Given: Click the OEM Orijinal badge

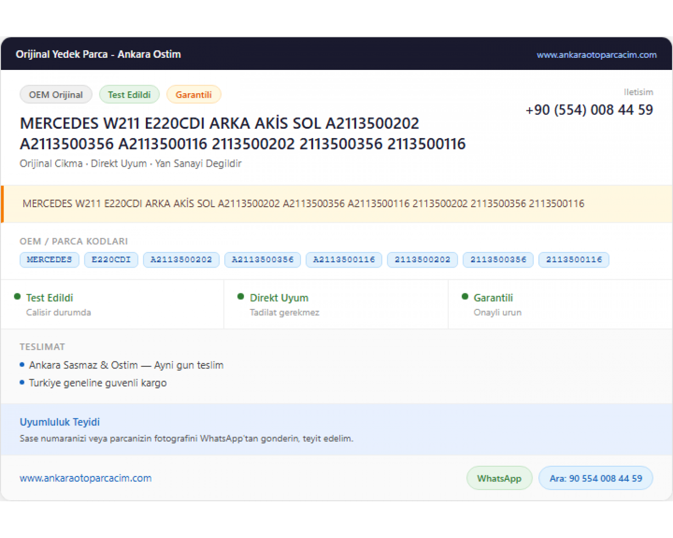Looking at the screenshot, I should (56, 95).
